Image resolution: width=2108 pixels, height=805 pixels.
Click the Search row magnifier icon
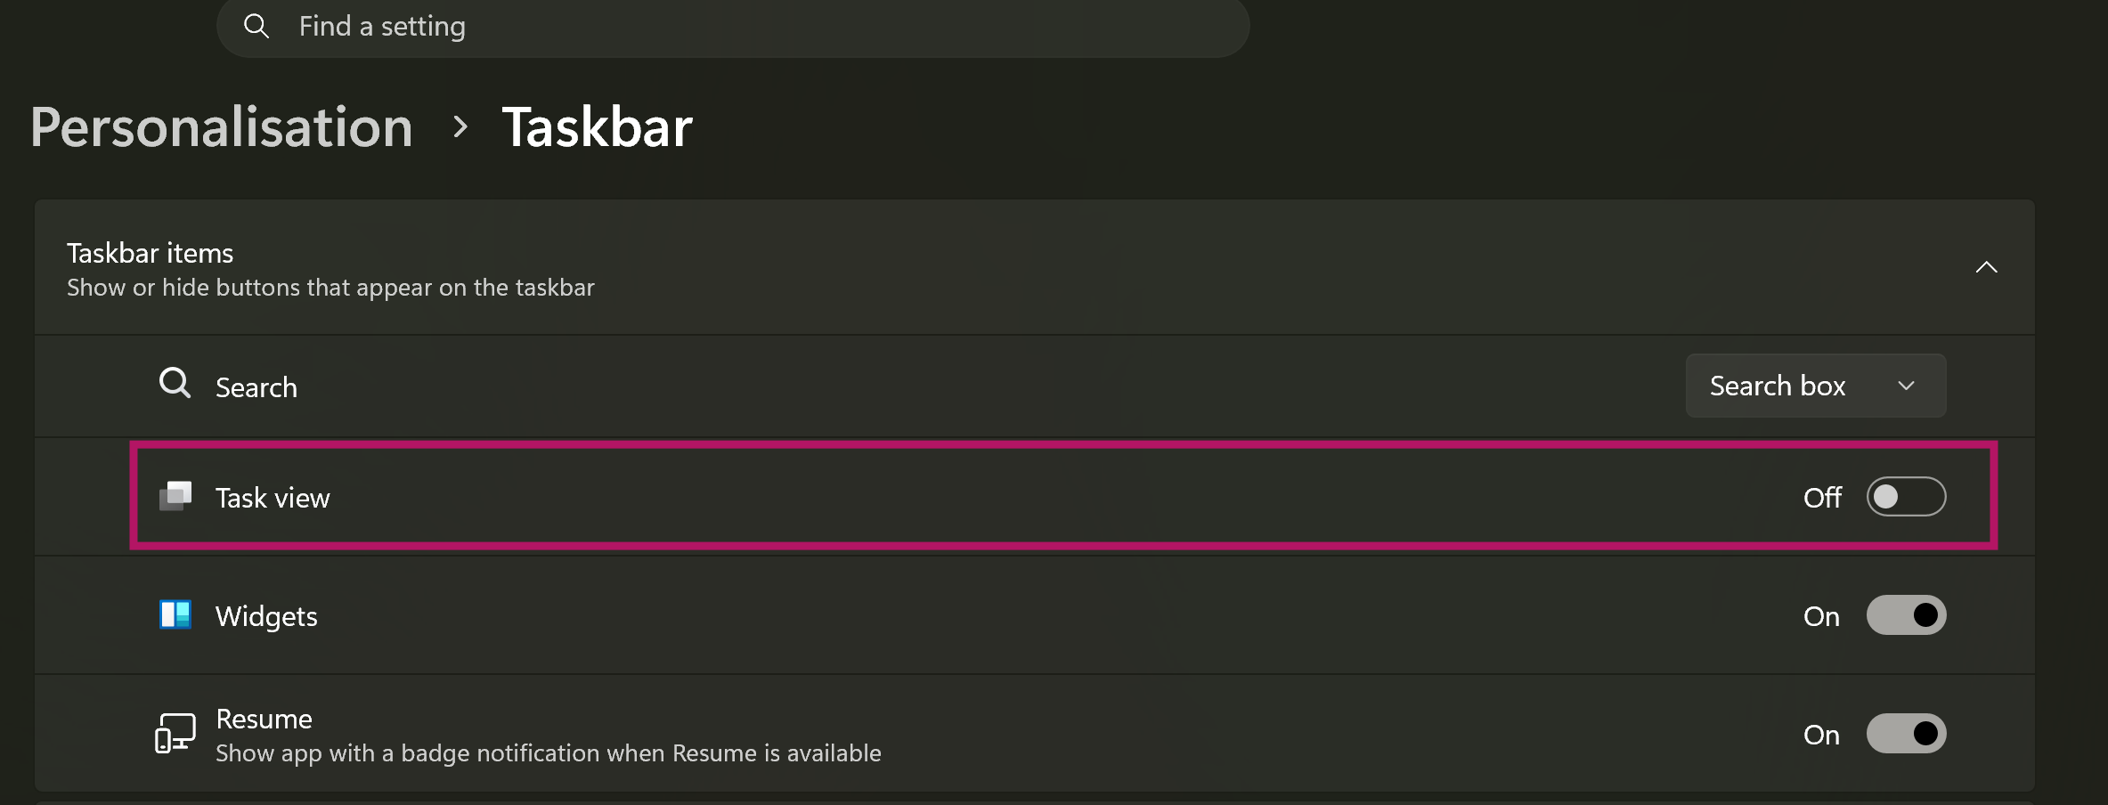(x=175, y=384)
